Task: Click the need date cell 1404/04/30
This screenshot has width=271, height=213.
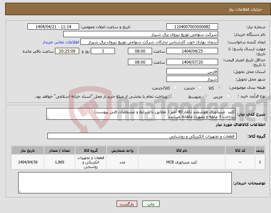Action: 28,162
